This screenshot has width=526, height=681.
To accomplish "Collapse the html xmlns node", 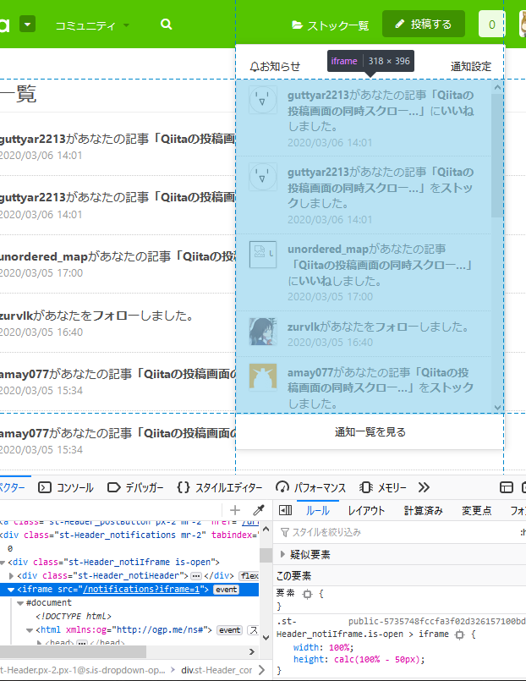I will tap(30, 630).
